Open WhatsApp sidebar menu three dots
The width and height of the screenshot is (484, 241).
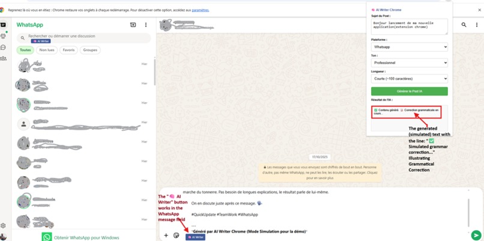pyautogui.click(x=146, y=25)
